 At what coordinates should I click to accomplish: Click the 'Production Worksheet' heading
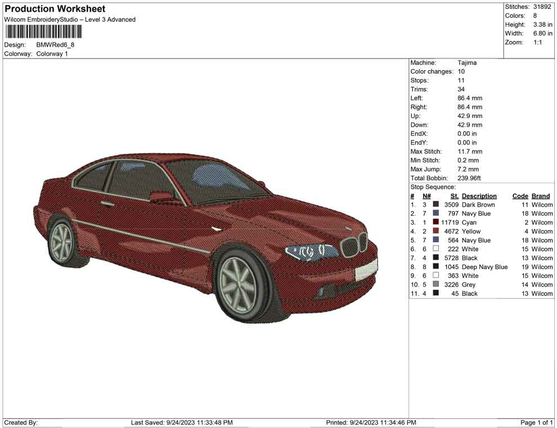(x=55, y=9)
